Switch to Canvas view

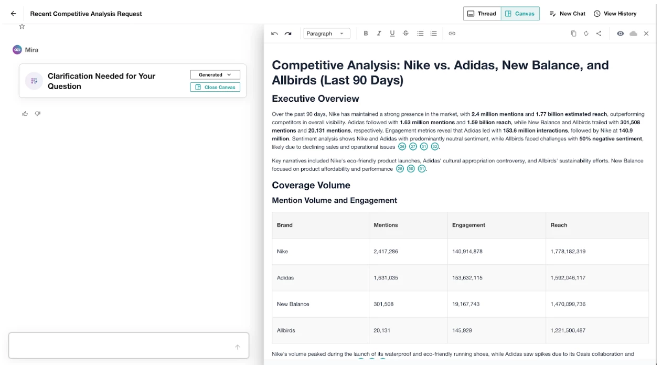(520, 14)
